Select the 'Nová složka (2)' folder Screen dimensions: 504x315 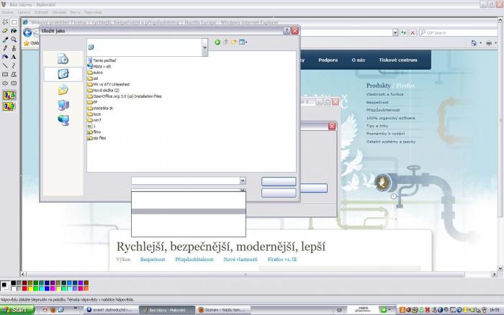pos(104,91)
